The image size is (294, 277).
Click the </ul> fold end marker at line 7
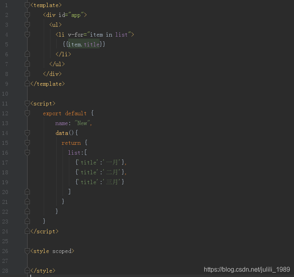(x=27, y=64)
